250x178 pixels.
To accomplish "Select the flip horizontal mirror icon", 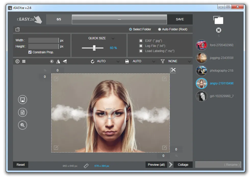I will pos(58,61).
